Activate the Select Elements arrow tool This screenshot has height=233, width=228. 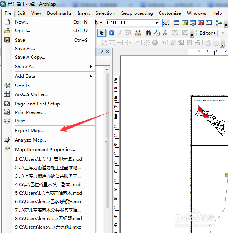tap(101, 33)
